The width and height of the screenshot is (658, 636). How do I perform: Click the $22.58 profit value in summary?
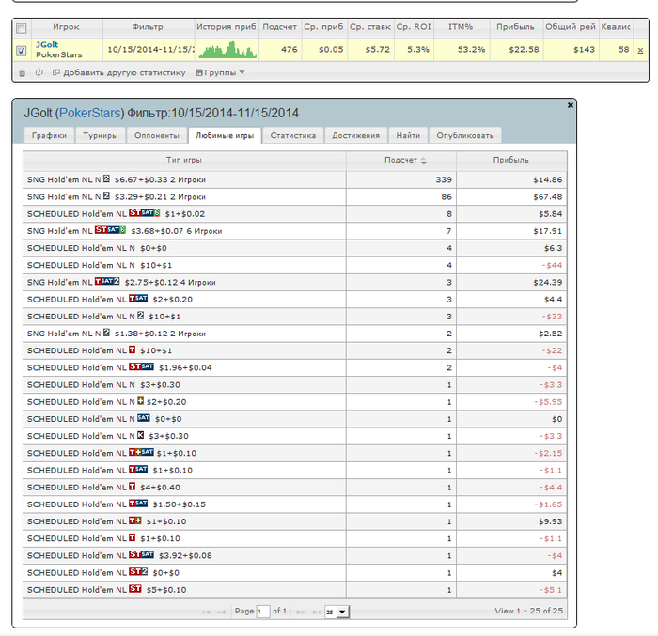tap(524, 50)
